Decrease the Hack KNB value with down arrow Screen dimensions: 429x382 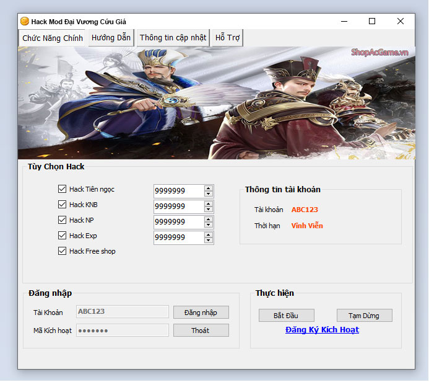(x=209, y=210)
